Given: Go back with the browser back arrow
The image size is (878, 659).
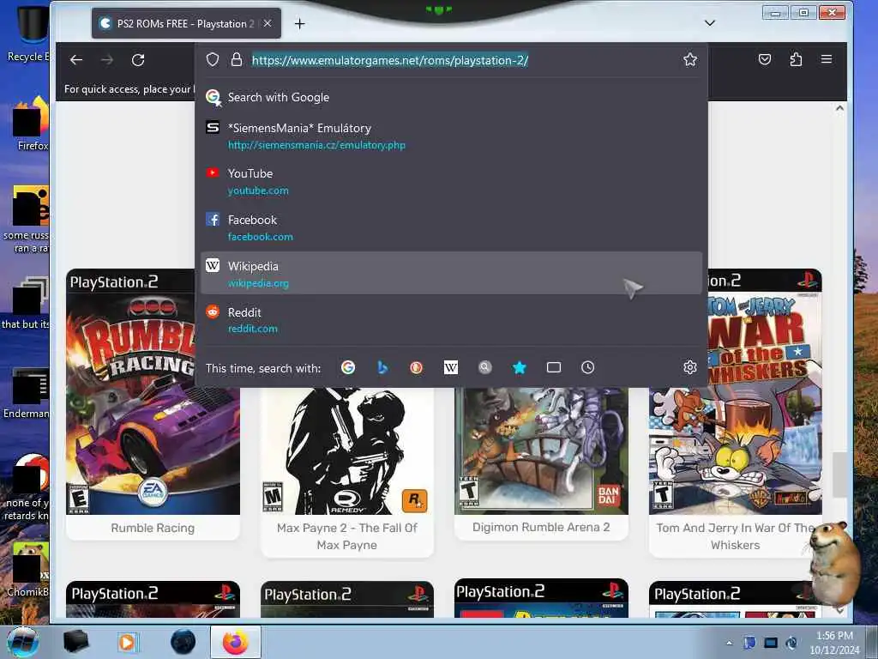Looking at the screenshot, I should tap(76, 60).
